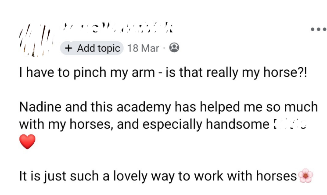Click the sentence "It is just such a lovely way"
Viewport: 327px width, 195px height.
click(x=105, y=176)
